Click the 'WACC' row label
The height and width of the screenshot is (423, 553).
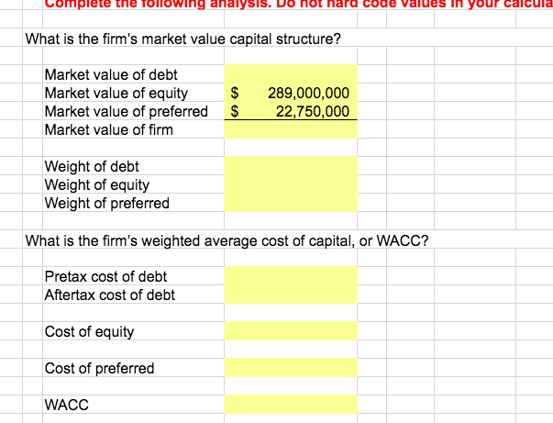(67, 405)
